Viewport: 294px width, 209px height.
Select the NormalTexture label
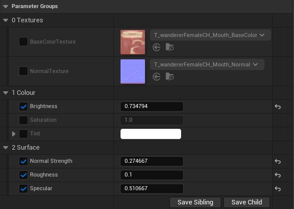pos(49,71)
